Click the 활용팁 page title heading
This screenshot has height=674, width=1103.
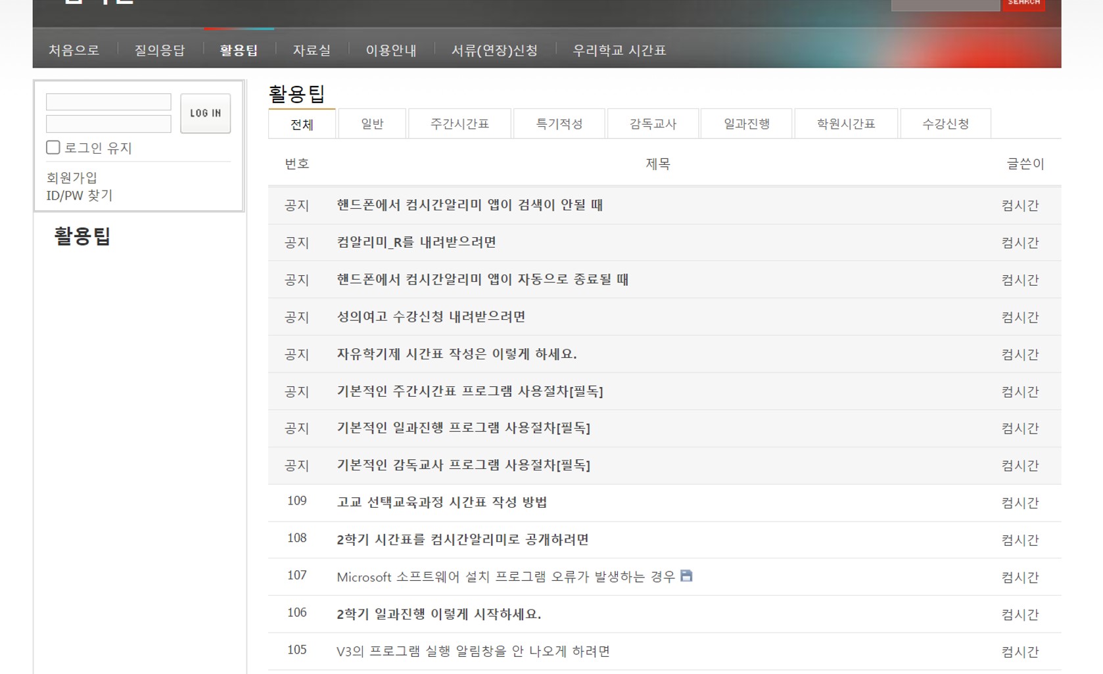pyautogui.click(x=296, y=94)
